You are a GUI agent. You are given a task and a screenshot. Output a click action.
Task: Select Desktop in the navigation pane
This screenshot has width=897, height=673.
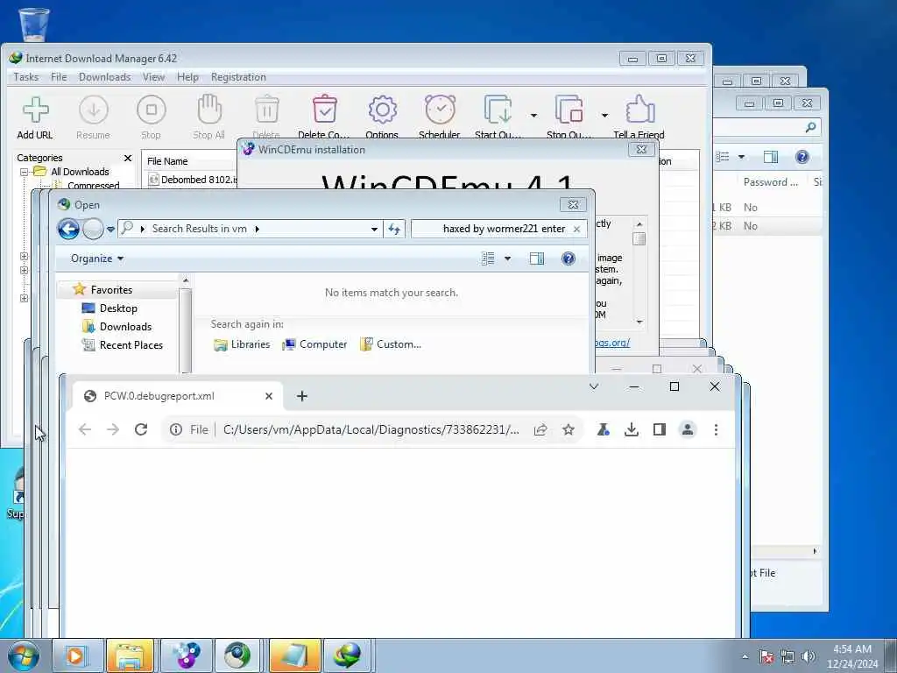[118, 308]
